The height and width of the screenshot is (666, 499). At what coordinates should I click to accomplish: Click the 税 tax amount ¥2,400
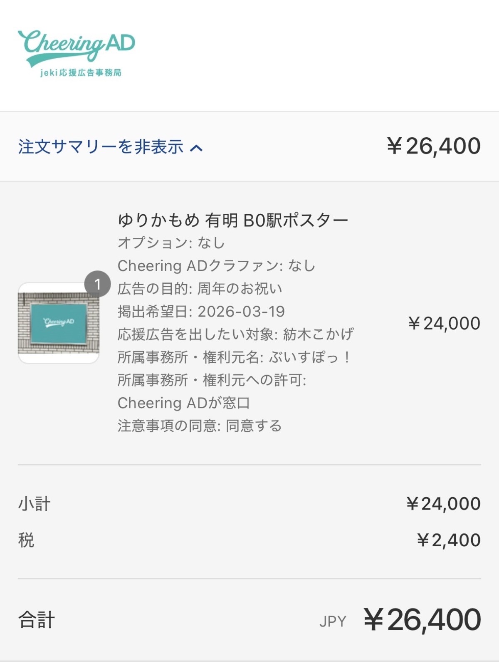point(449,540)
